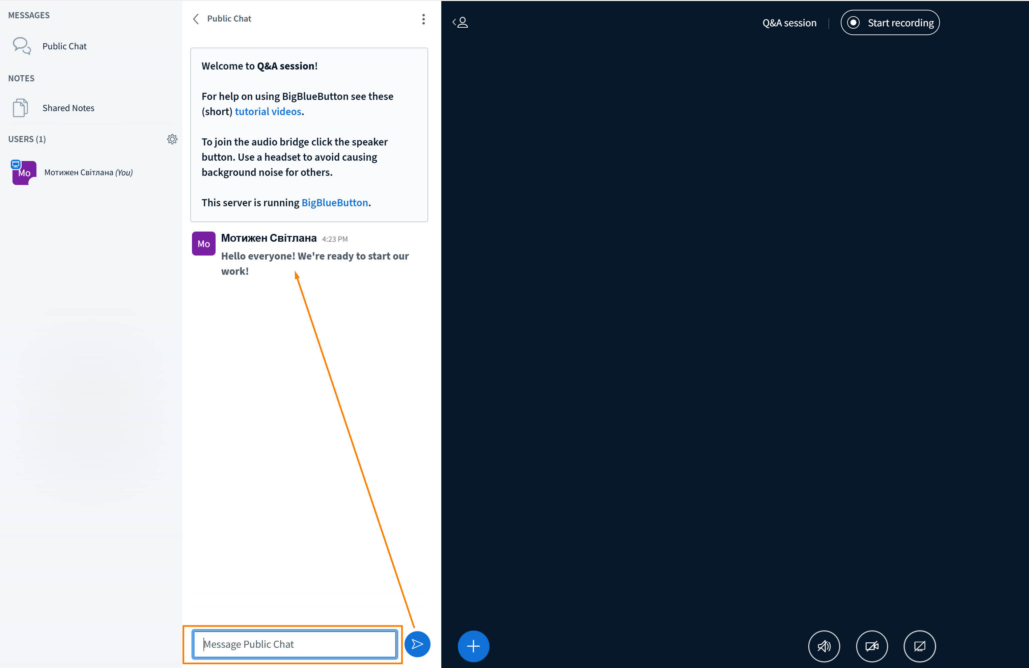Click the Мотижен Світлана user avatar
The width and height of the screenshot is (1029, 668).
pos(24,172)
